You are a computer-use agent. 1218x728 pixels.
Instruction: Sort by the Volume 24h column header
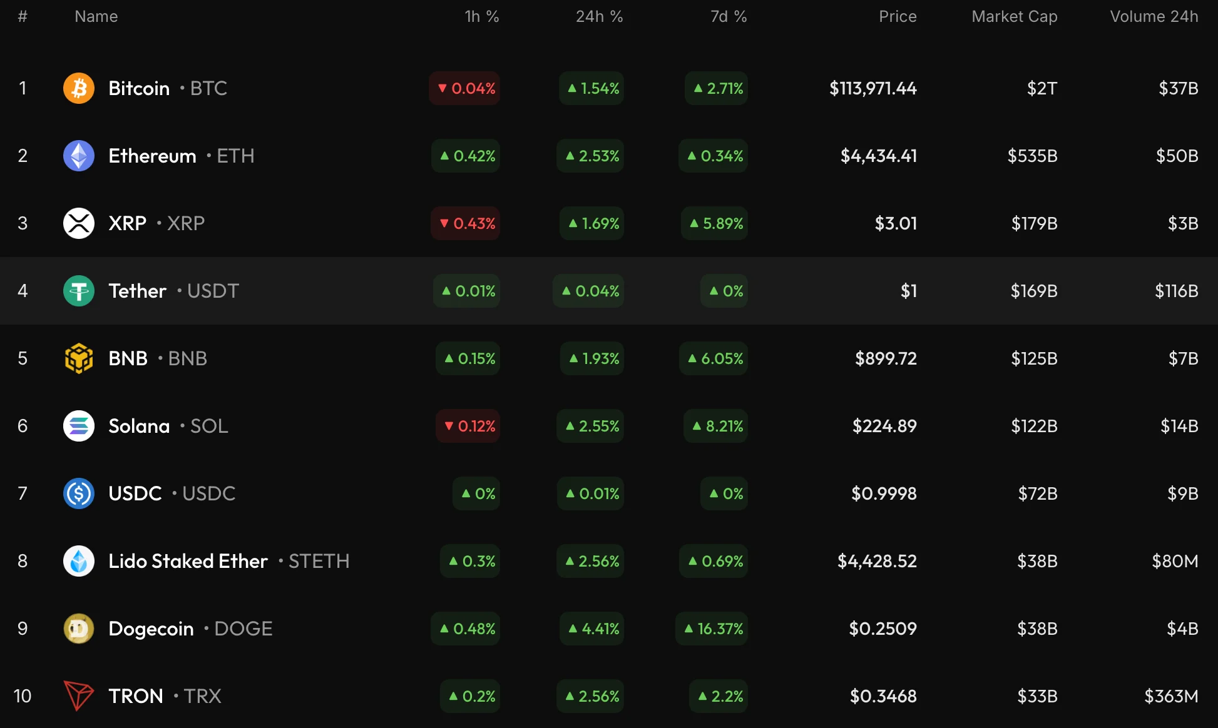tap(1154, 17)
